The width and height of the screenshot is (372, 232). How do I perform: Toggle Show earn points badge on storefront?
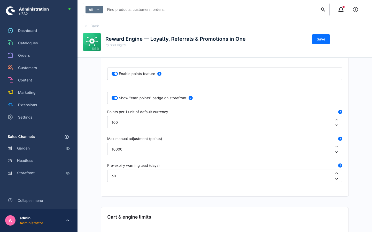(115, 98)
